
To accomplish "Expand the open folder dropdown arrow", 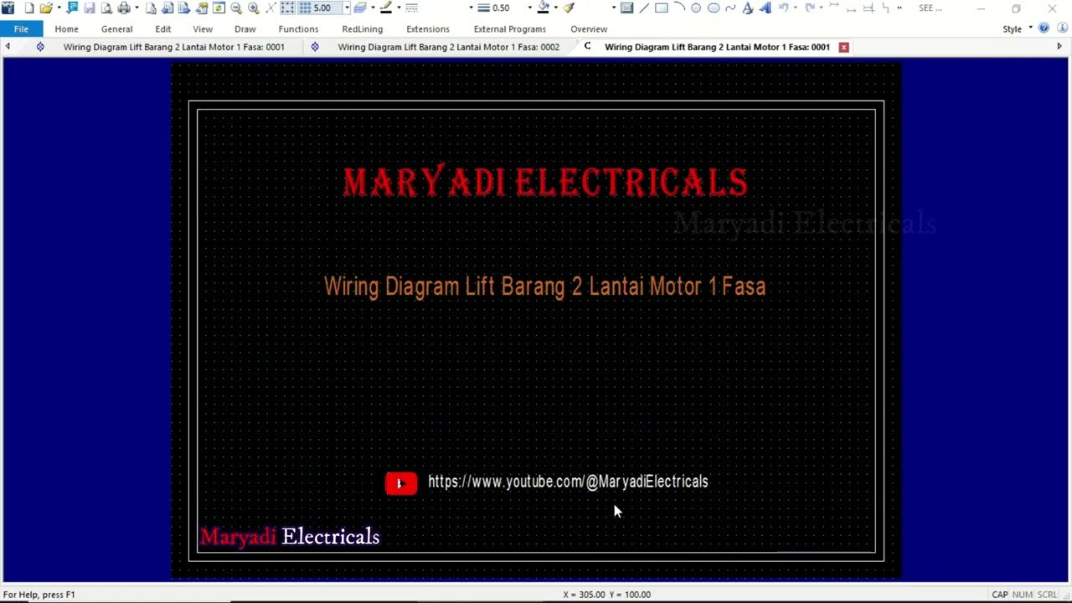I will (x=59, y=8).
